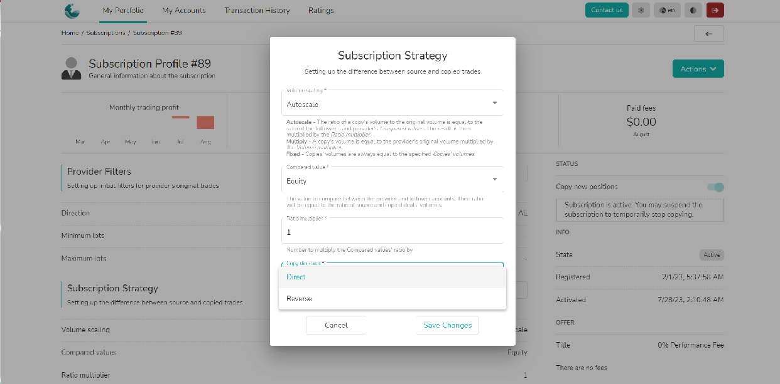Open the Compared value dropdown
This screenshot has width=780, height=384.
[393, 180]
